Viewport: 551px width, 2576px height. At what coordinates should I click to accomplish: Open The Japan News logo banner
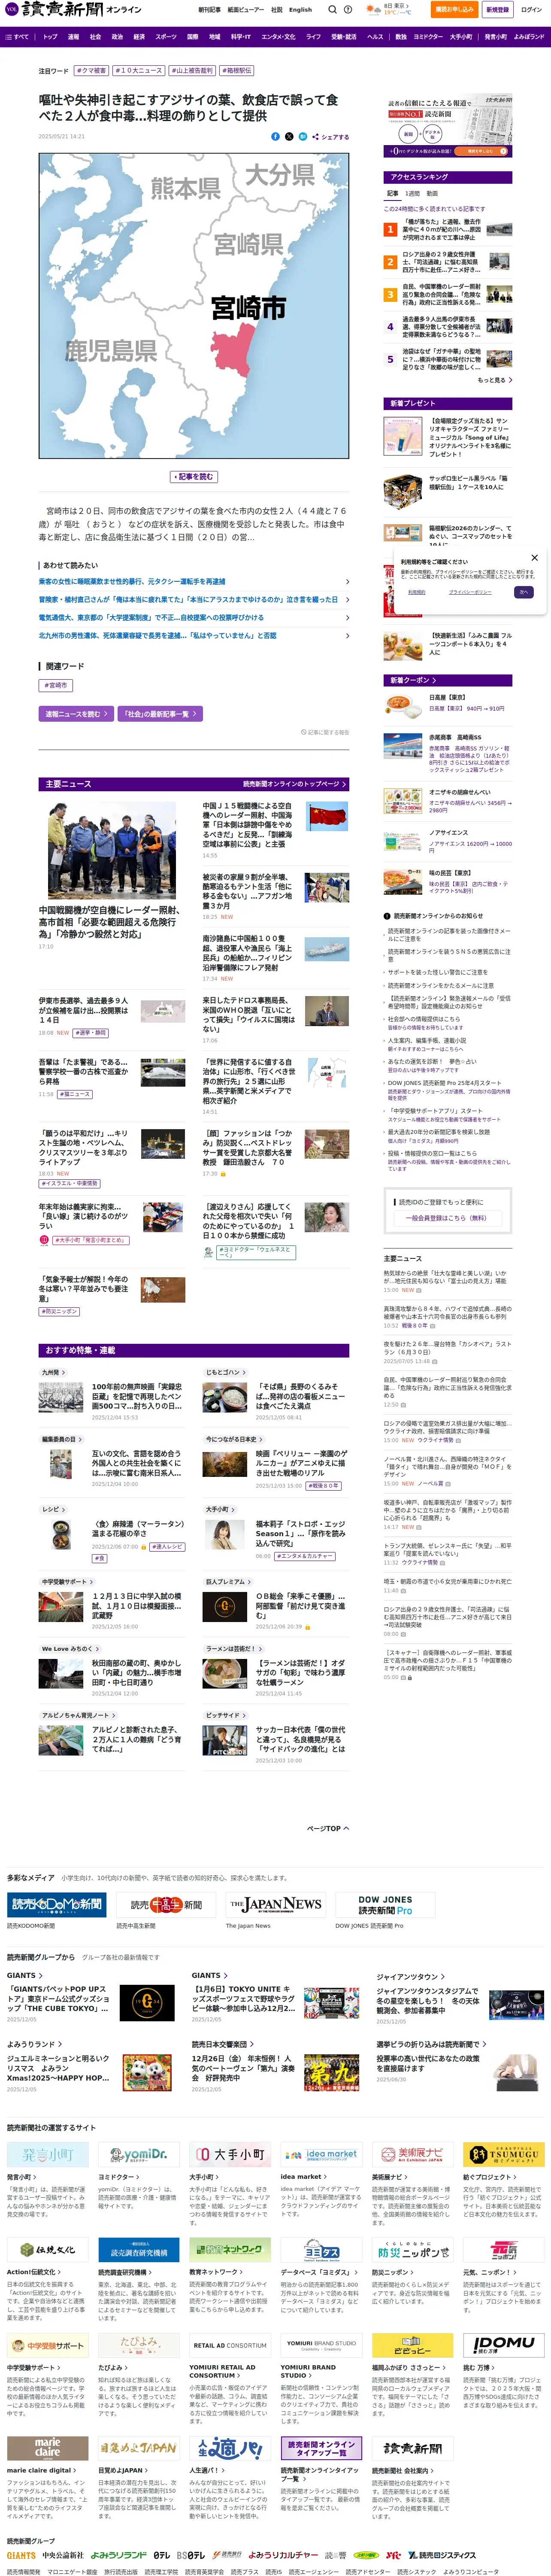click(x=275, y=1905)
